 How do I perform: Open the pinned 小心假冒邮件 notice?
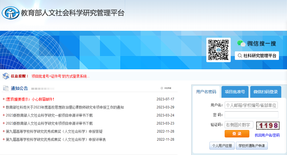30,99
